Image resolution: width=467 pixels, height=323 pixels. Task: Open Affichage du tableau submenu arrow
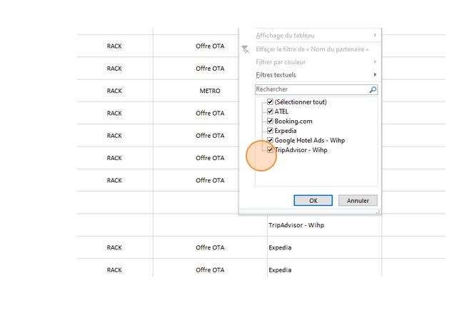tap(375, 35)
